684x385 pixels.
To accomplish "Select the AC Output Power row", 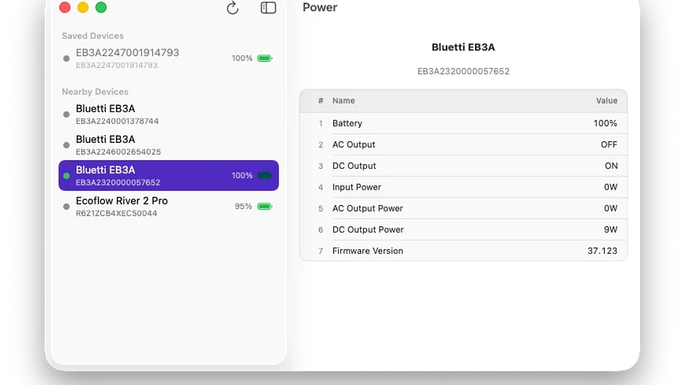I will click(463, 209).
